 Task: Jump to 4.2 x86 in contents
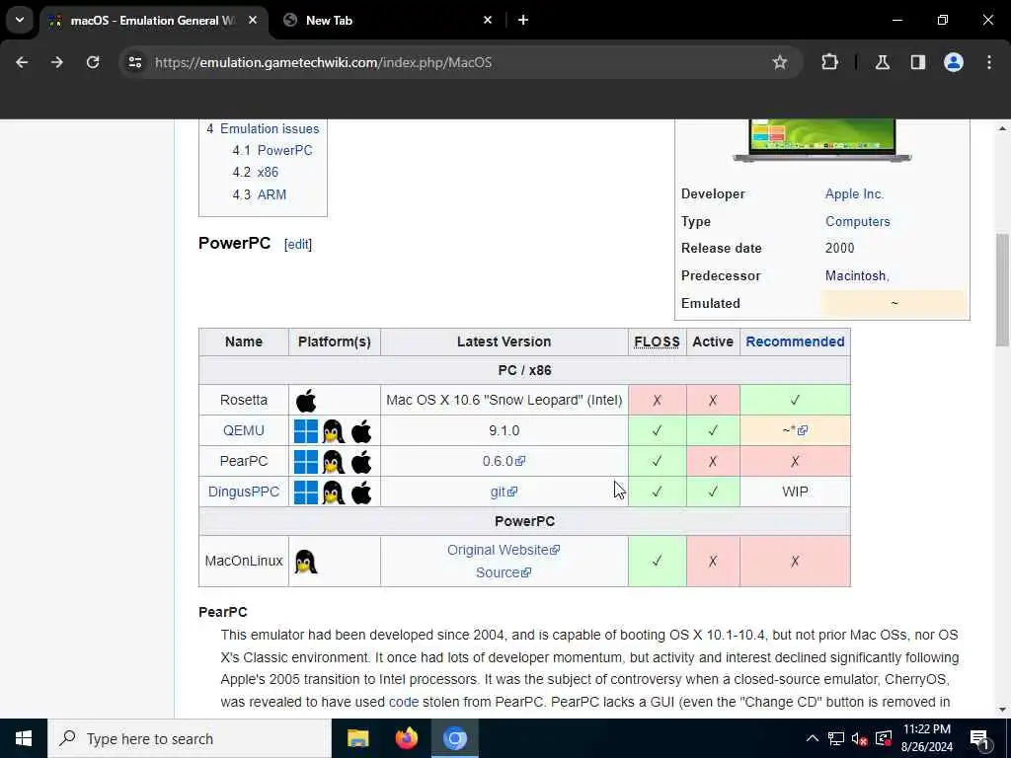coord(256,172)
